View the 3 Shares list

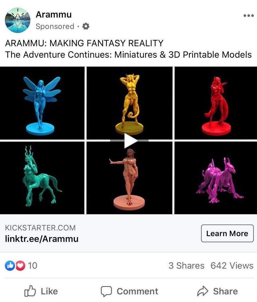186,265
